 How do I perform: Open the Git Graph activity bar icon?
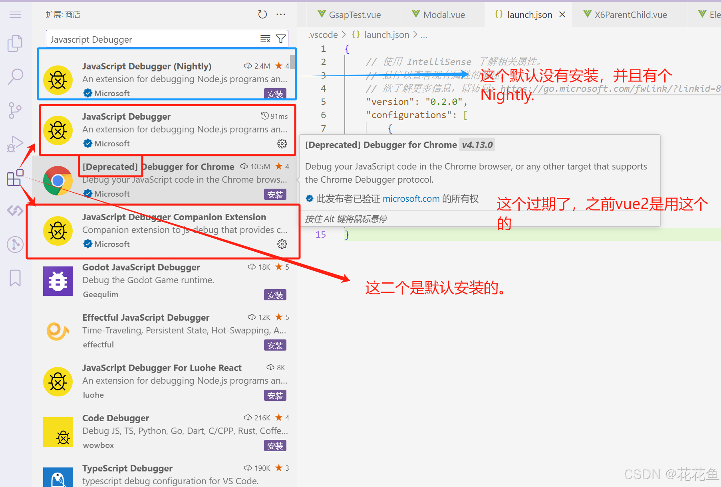(15, 244)
